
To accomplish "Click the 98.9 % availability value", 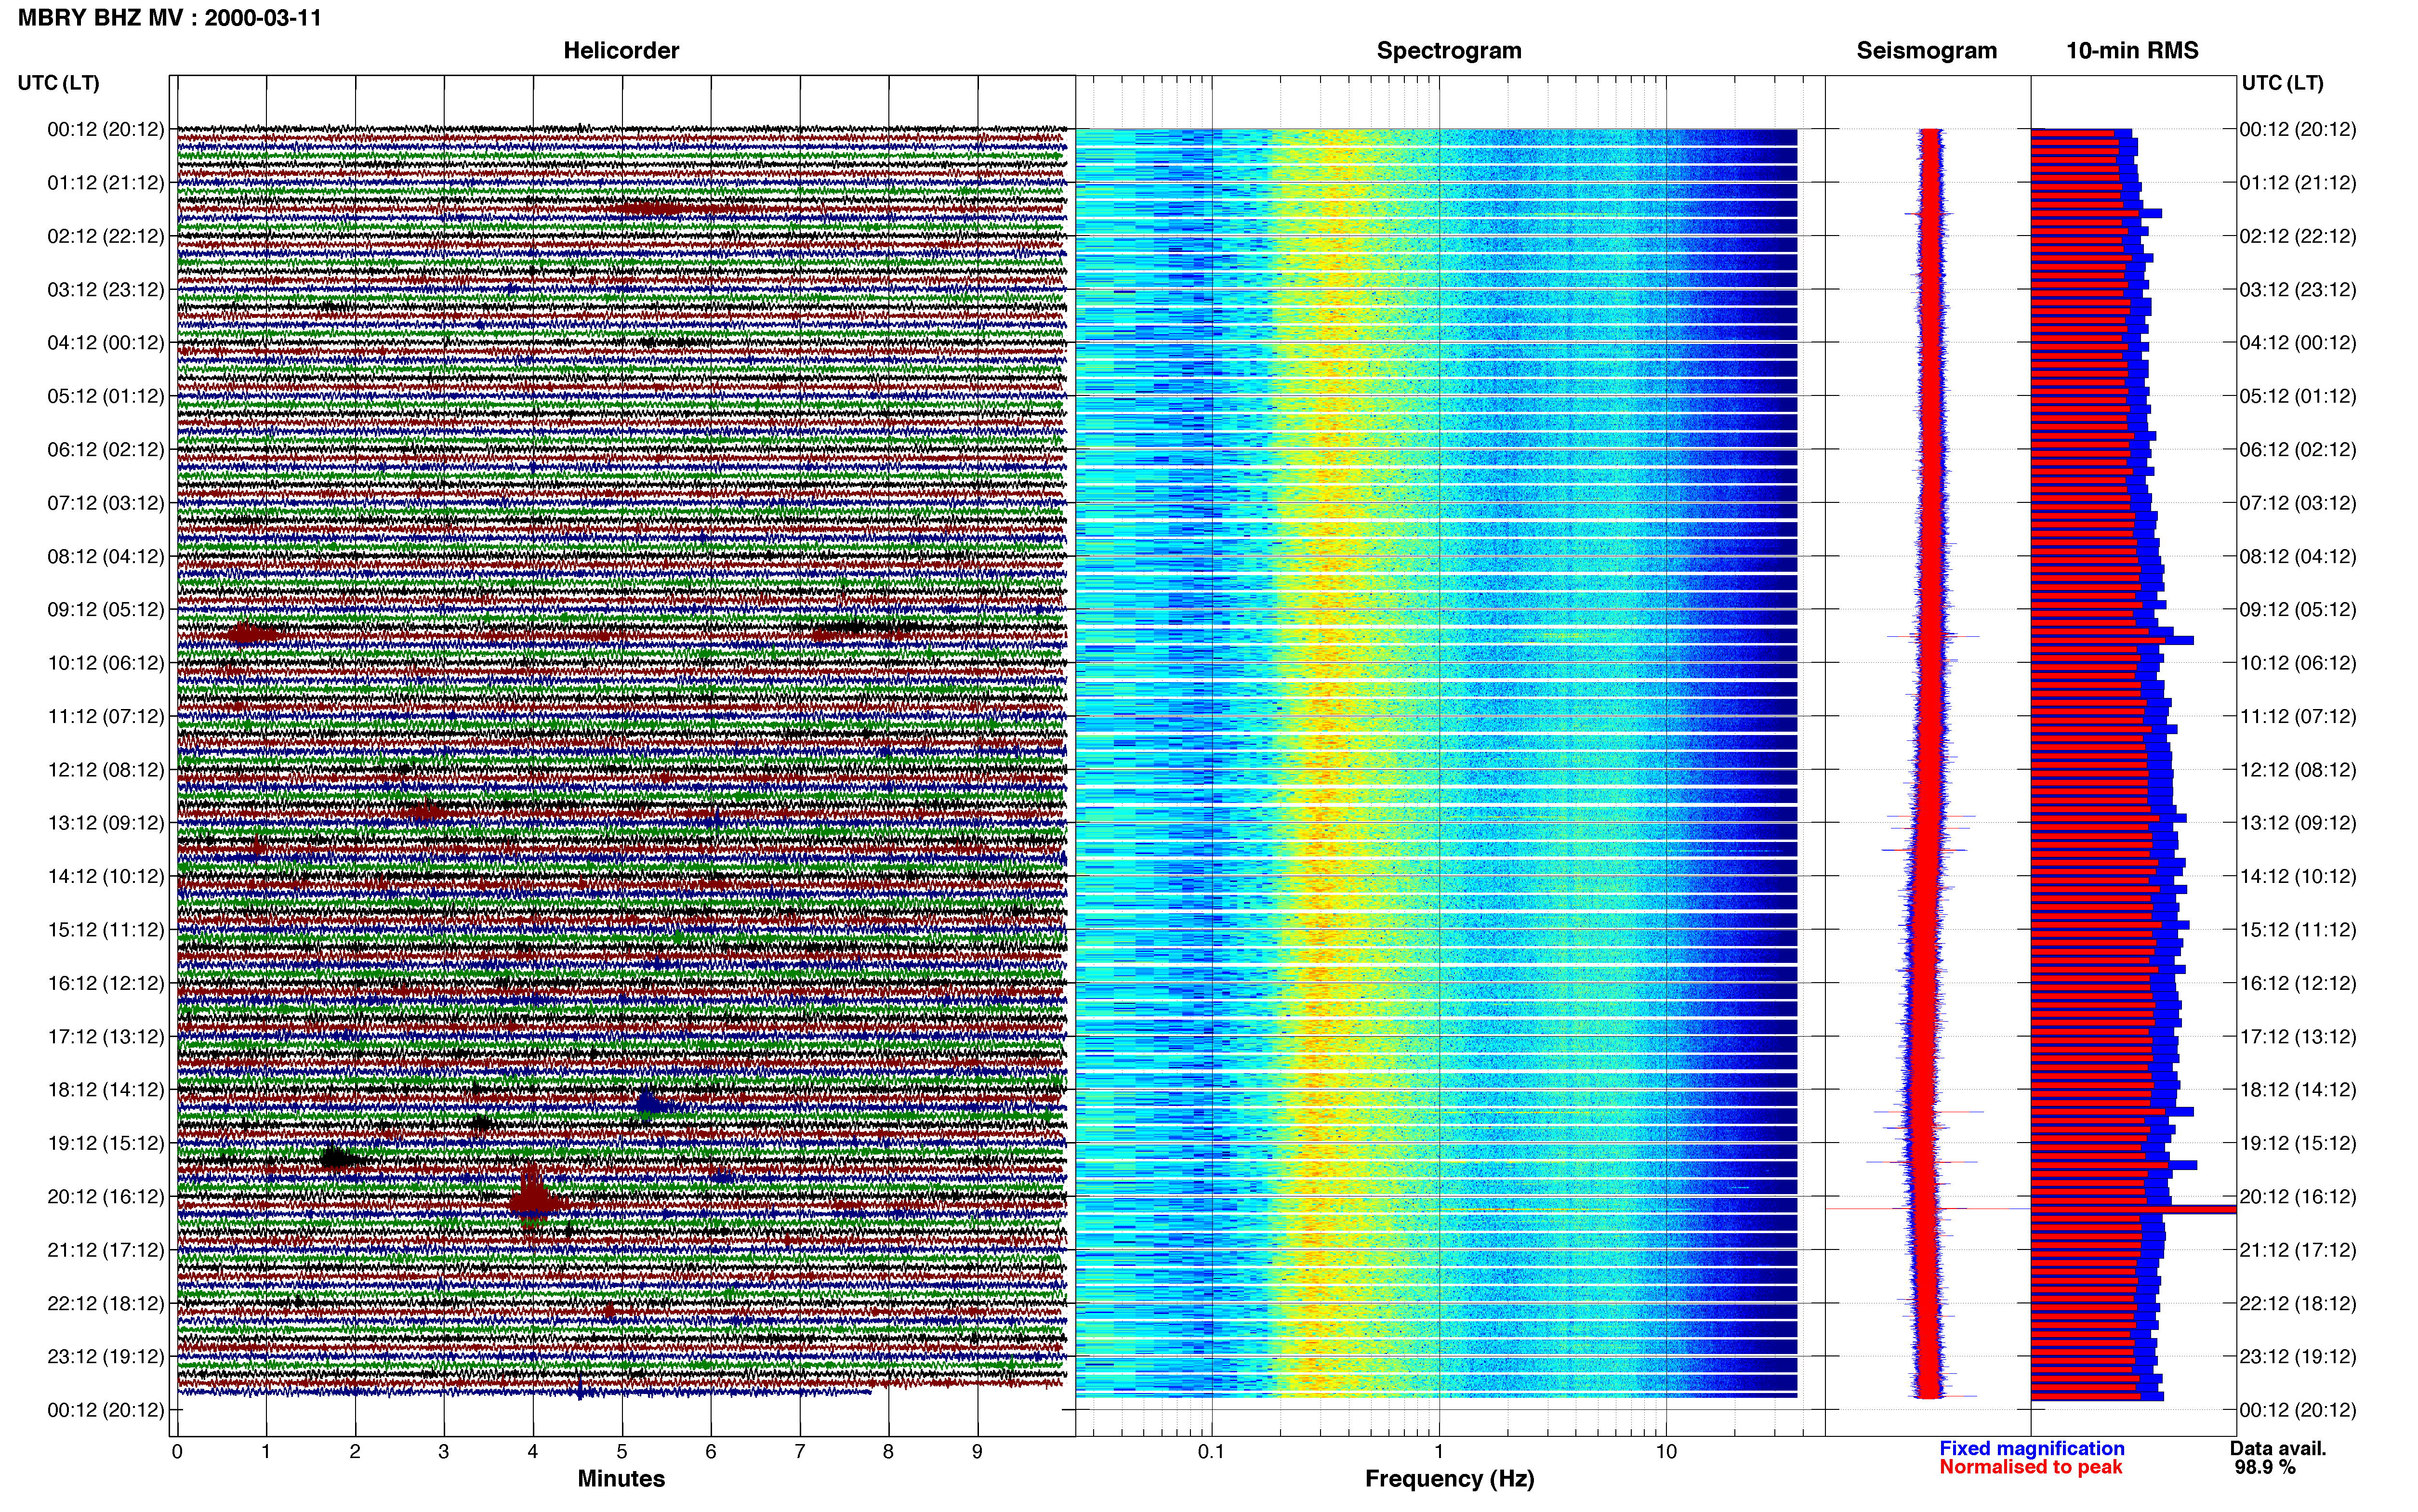I will 2265,1468.
